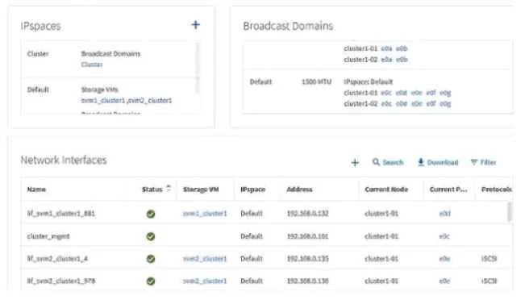Image resolution: width=525 pixels, height=300 pixels.
Task: Open port e0d of cluster1-01 in Default domain
Action: click(x=401, y=93)
